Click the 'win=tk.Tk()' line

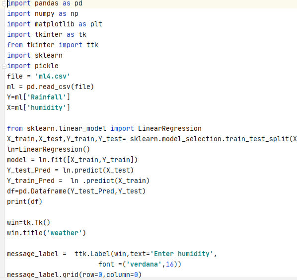click(x=29, y=222)
